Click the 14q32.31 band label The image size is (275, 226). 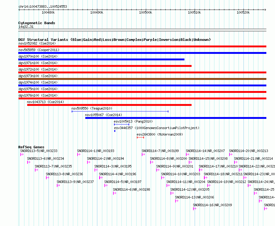[x=26, y=27]
